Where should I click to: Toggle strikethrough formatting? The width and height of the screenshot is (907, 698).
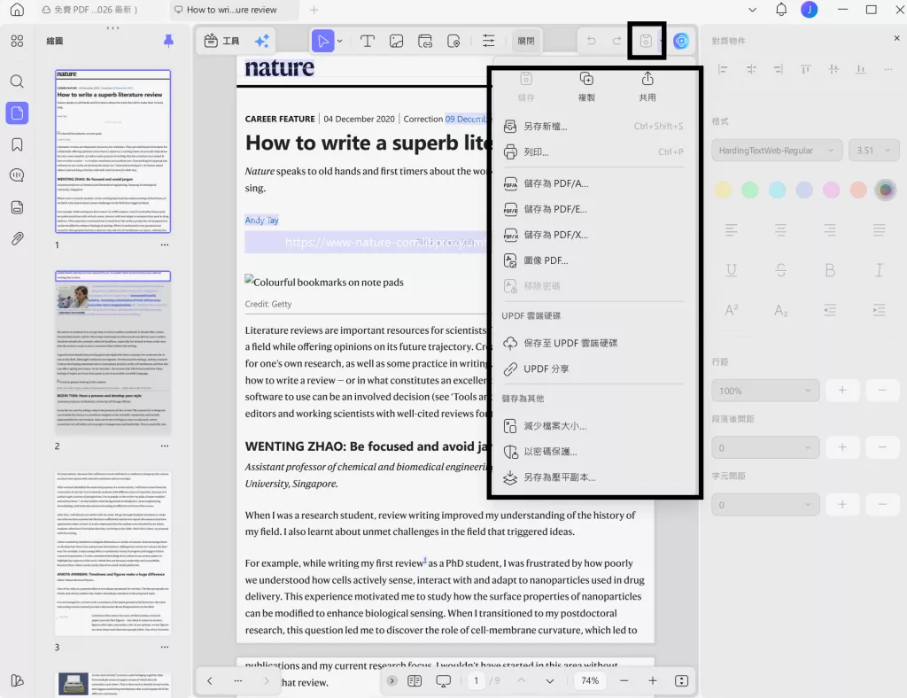(x=779, y=269)
